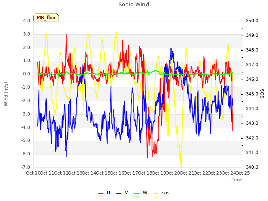268x201 pixels.
Task: Click the Oct 25 date tick label
Action: (x=242, y=173)
